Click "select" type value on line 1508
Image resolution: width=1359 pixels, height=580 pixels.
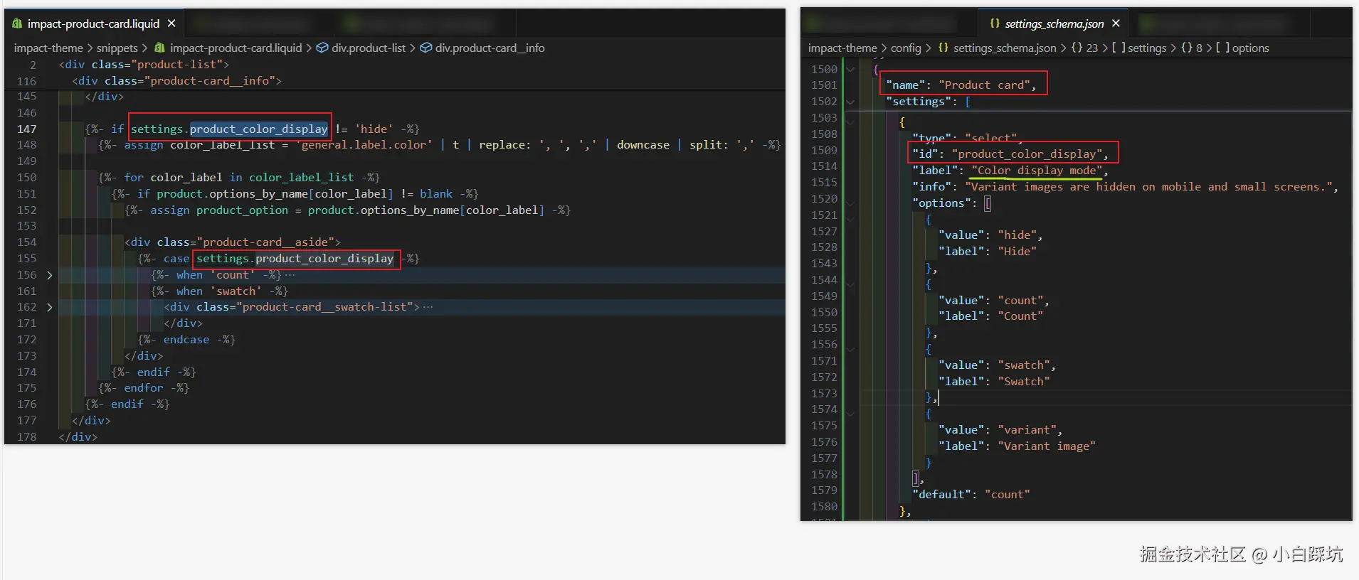pos(990,138)
